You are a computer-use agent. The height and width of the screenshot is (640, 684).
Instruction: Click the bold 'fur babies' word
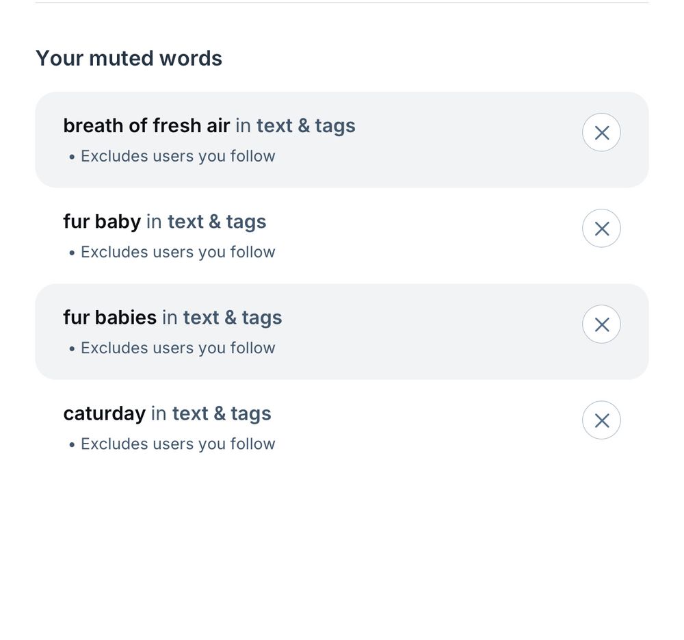pyautogui.click(x=109, y=318)
